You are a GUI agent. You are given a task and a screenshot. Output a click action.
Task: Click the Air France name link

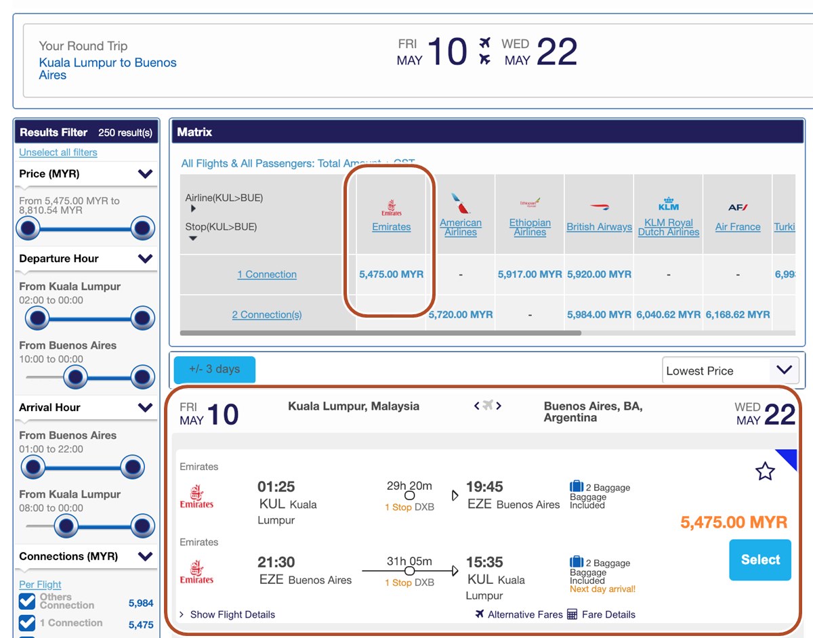[x=738, y=227]
